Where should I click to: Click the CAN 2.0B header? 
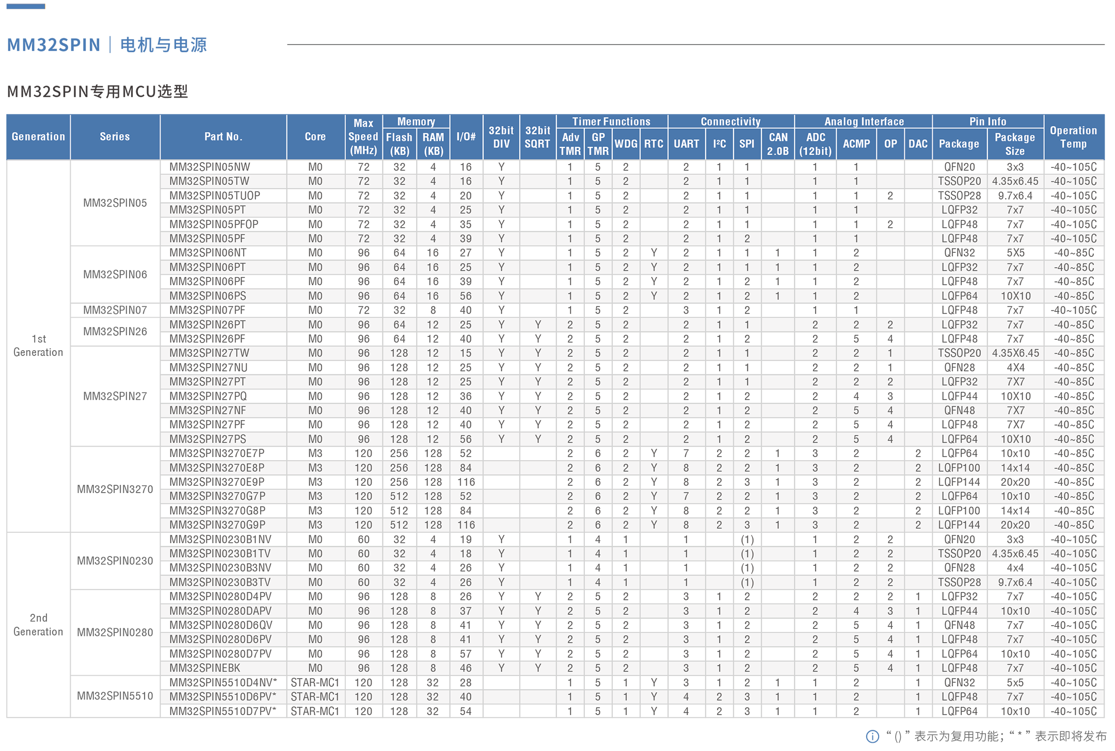pyautogui.click(x=778, y=144)
